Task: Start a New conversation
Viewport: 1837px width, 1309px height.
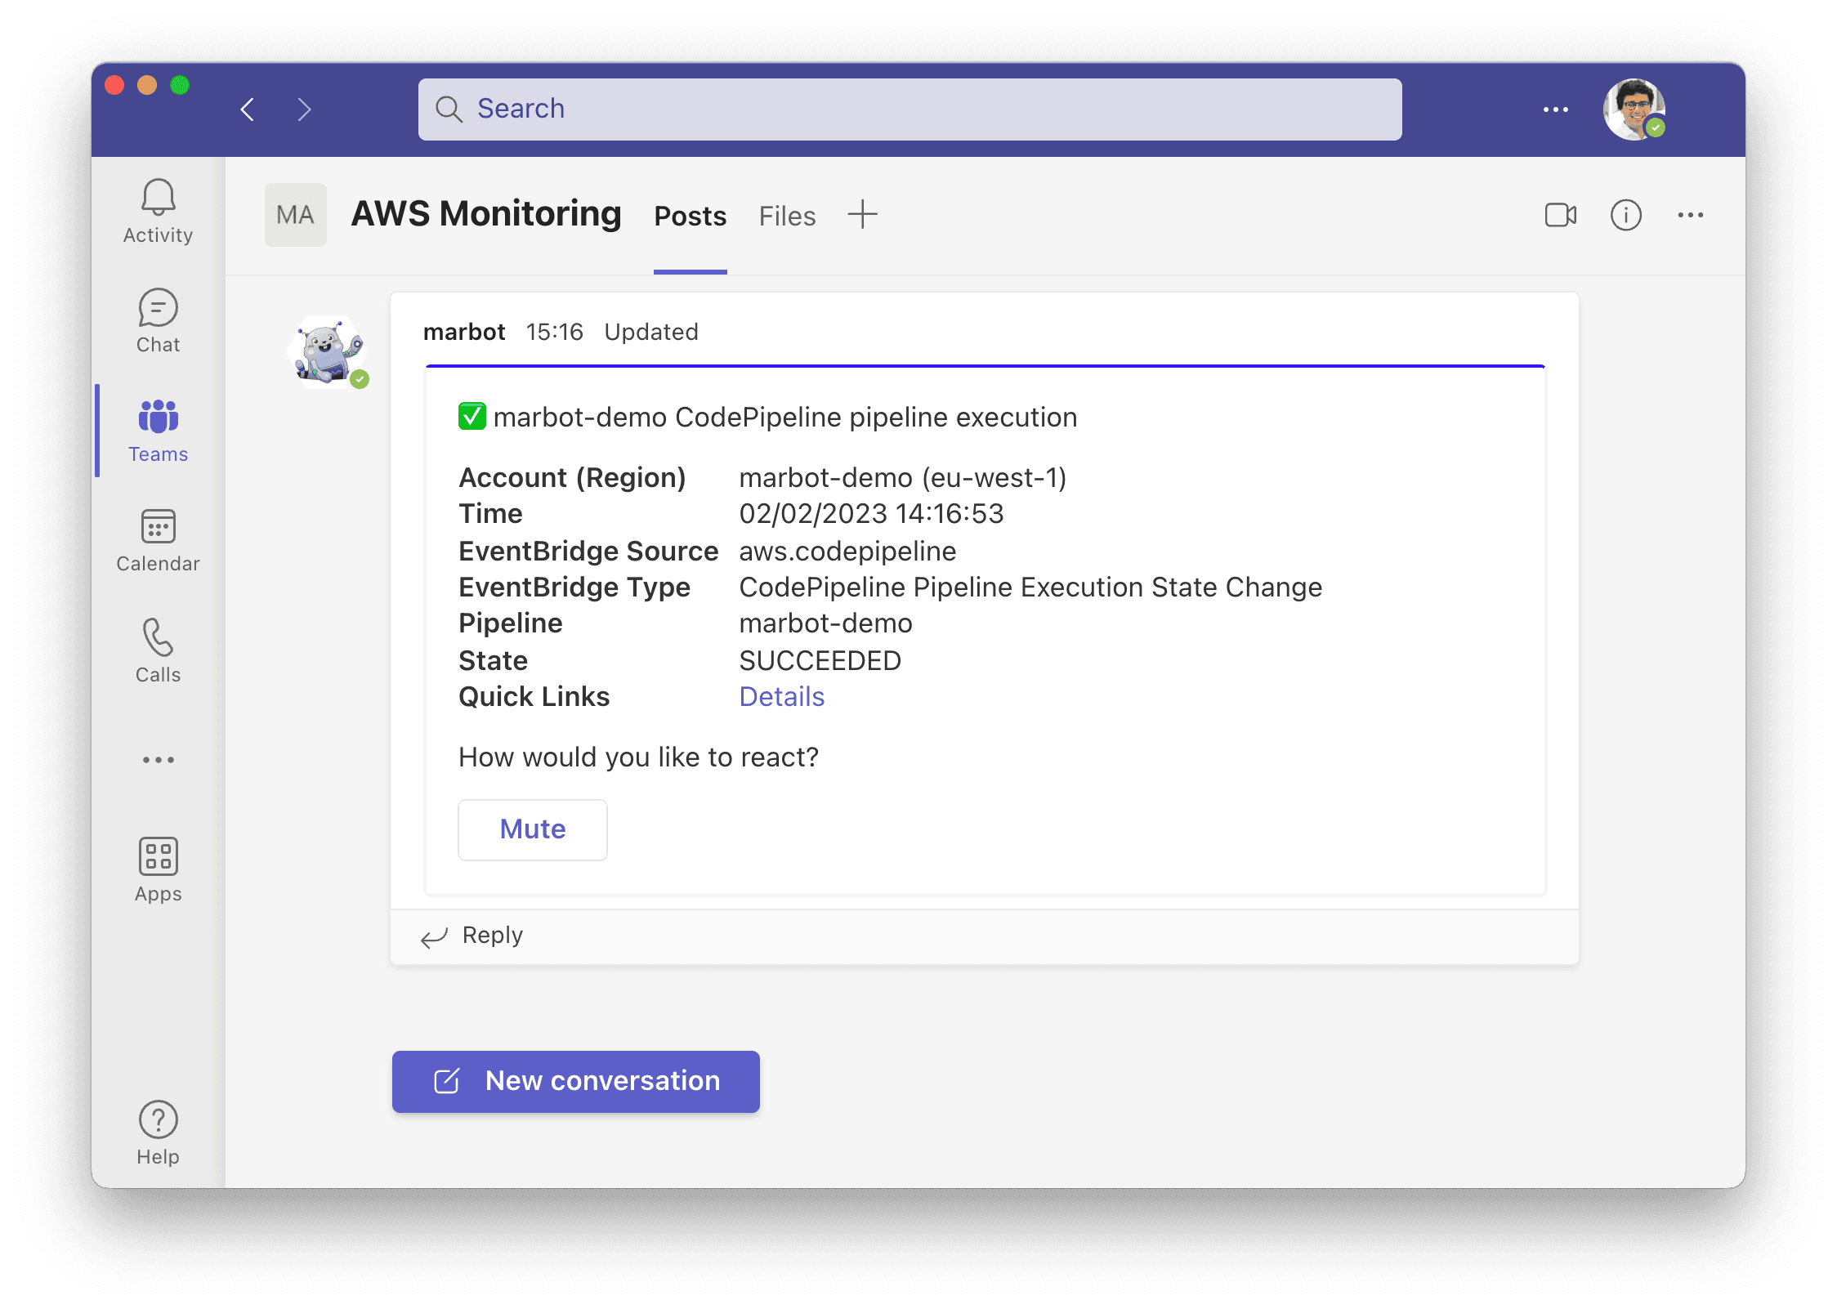Action: click(575, 1081)
